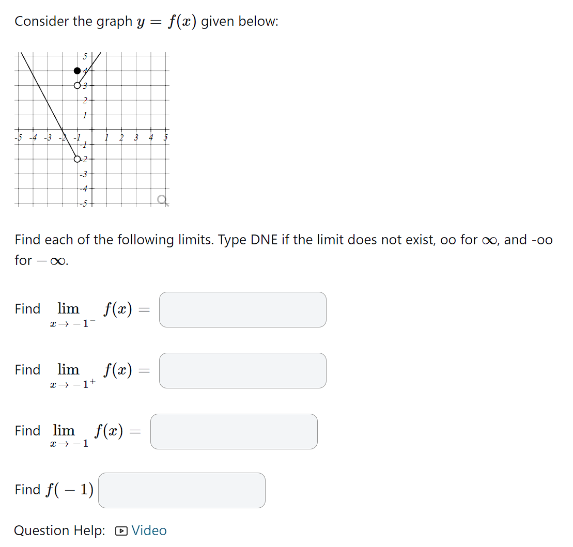Screen dimensions: 573x547
Task: Open the Video help link
Action: (148, 530)
